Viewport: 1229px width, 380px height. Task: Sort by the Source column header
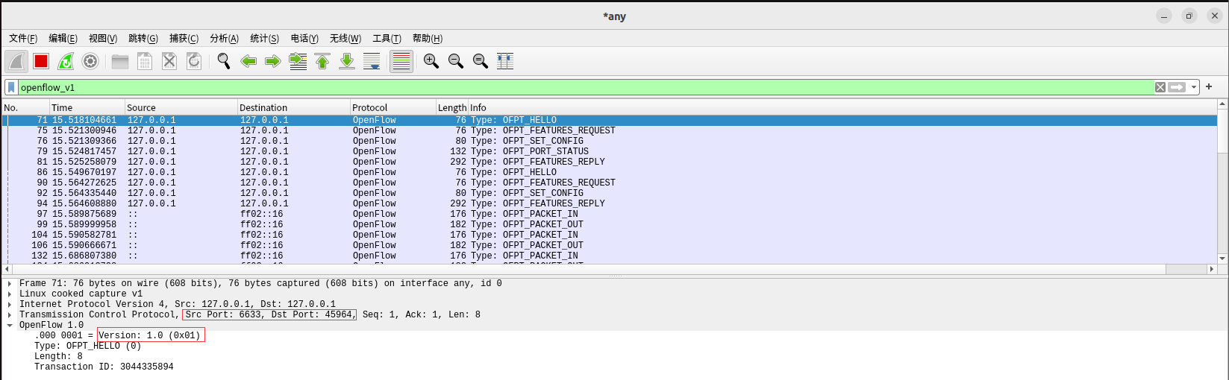[x=181, y=107]
